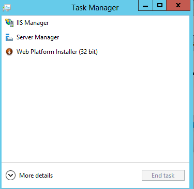Image resolution: width=194 pixels, height=189 pixels.
Task: Maximize the Task Manager window
Action: (160, 6)
